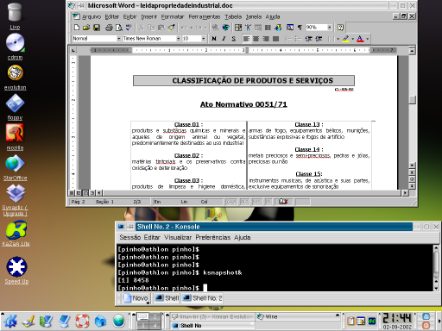Launch the KaZaA Lite desktop icon

(x=16, y=234)
